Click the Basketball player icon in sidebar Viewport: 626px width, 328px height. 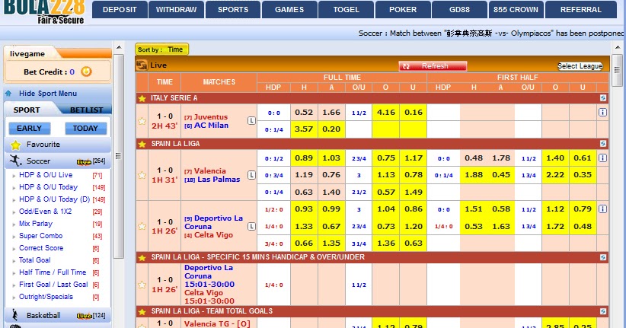tap(15, 315)
